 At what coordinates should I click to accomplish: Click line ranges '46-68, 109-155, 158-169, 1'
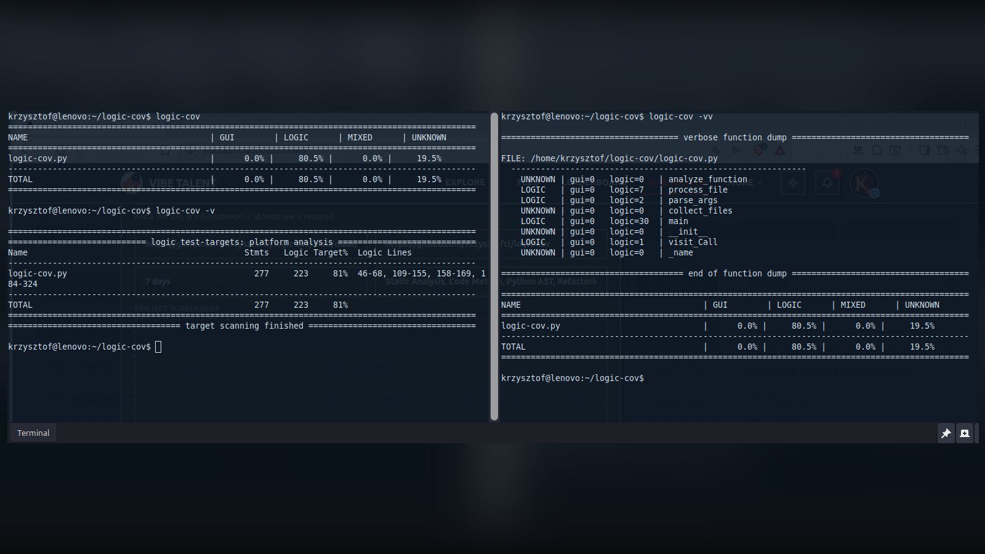422,273
